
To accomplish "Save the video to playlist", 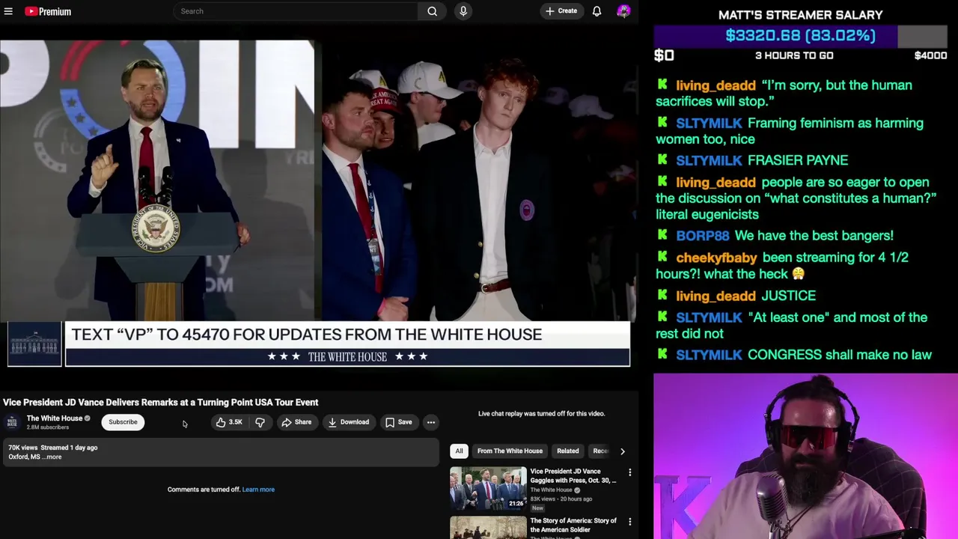I will point(398,422).
